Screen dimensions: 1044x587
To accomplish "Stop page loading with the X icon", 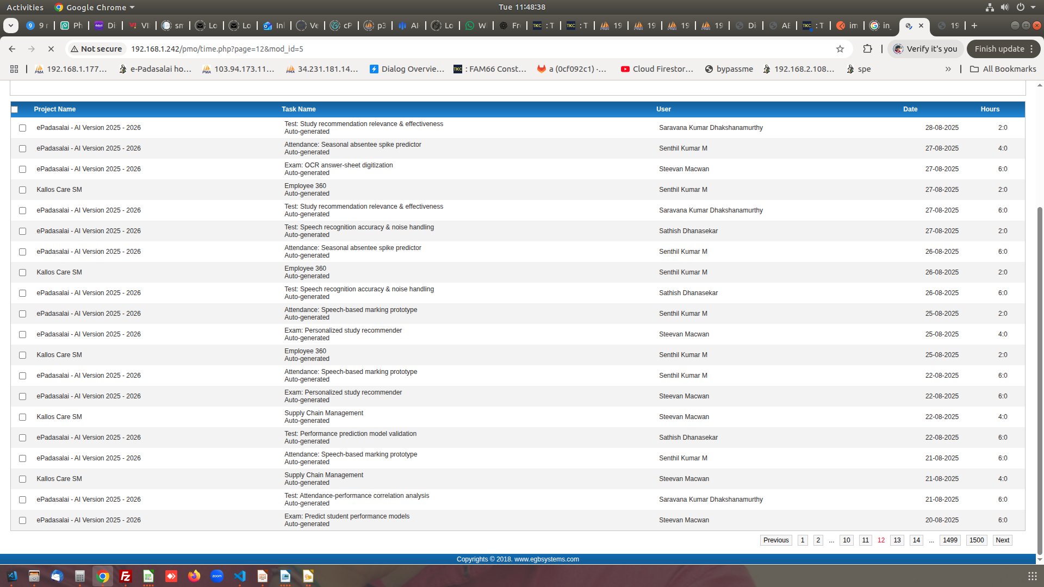I will click(51, 49).
